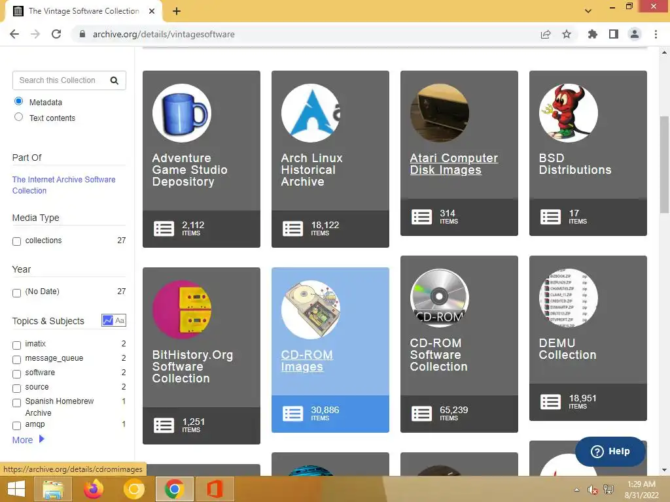Click the page vertical scrollbar thumb

coord(664,164)
